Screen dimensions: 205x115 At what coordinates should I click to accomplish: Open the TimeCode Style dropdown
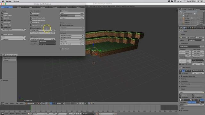coord(47,42)
